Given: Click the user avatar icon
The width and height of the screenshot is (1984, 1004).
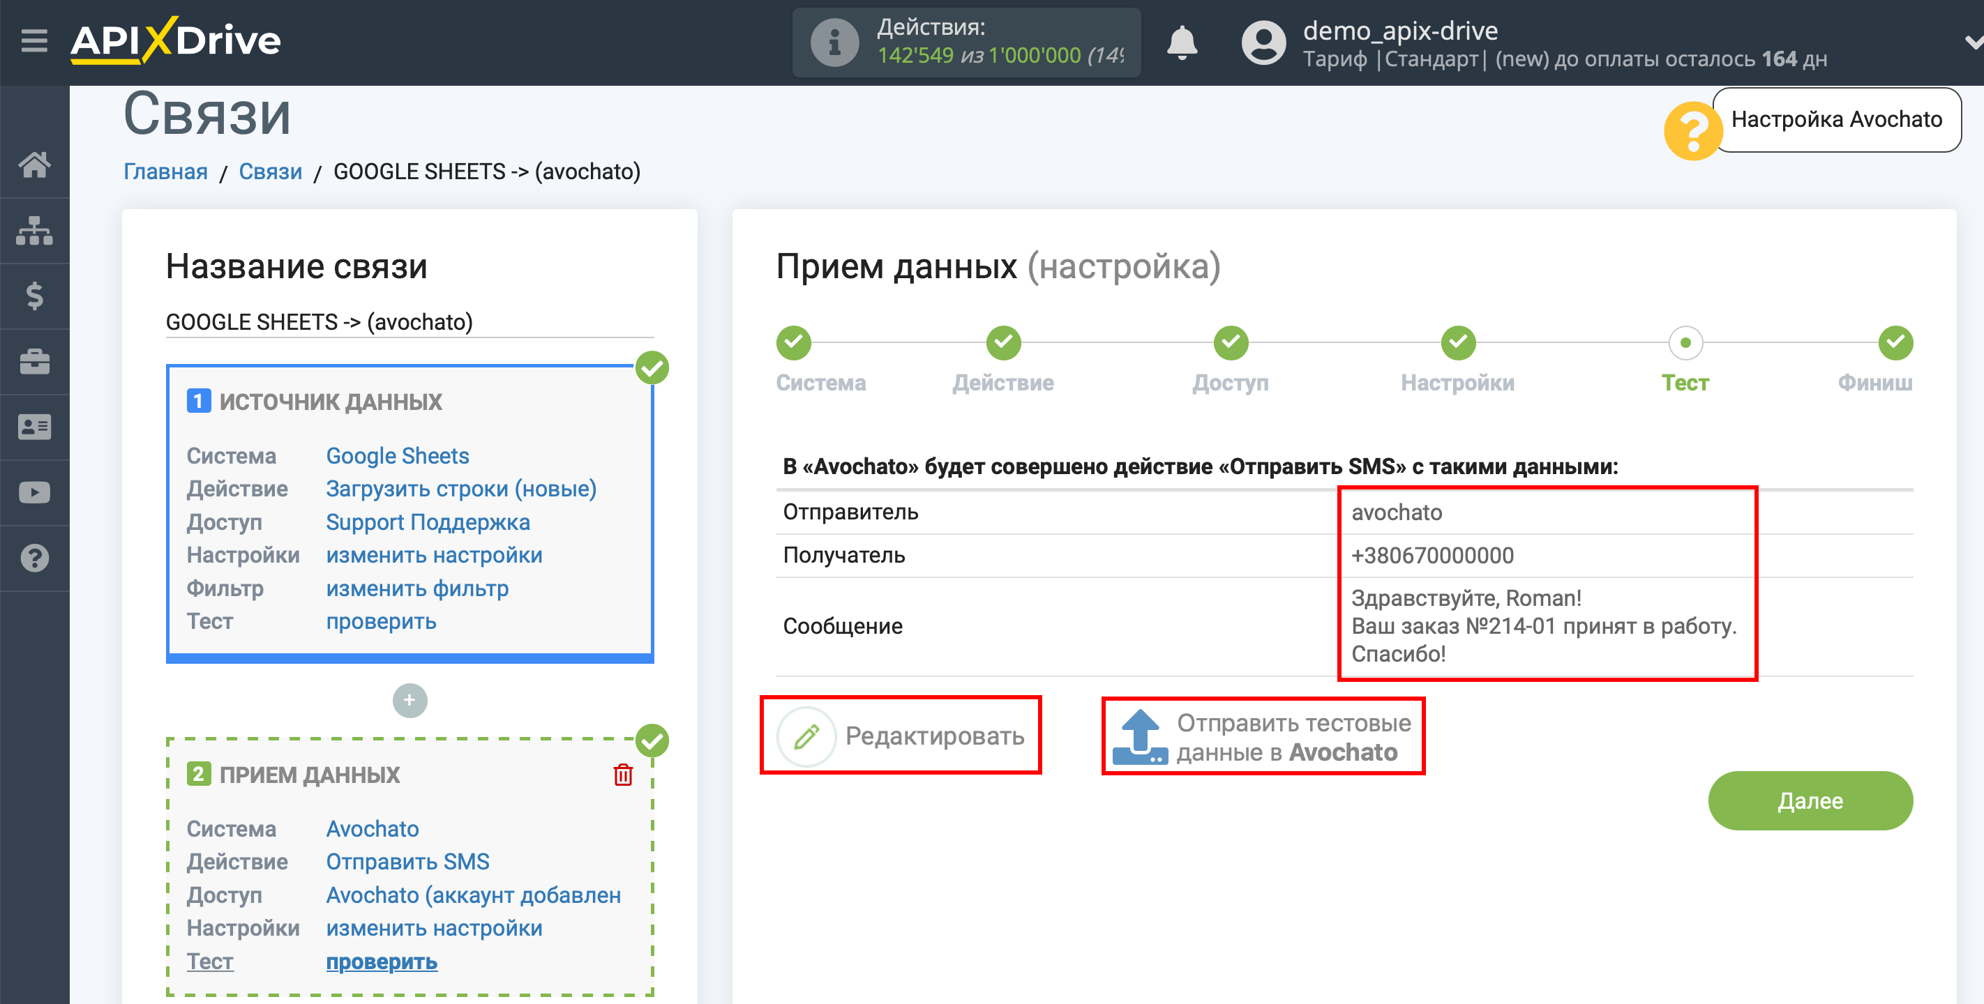Looking at the screenshot, I should coord(1263,43).
